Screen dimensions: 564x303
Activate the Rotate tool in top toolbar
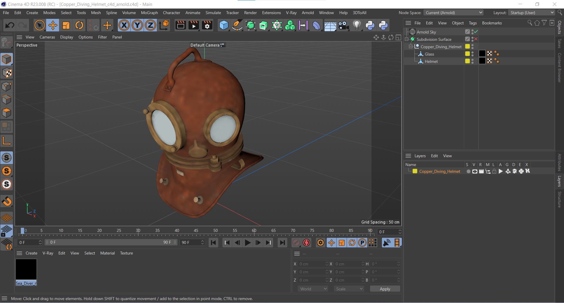point(79,25)
